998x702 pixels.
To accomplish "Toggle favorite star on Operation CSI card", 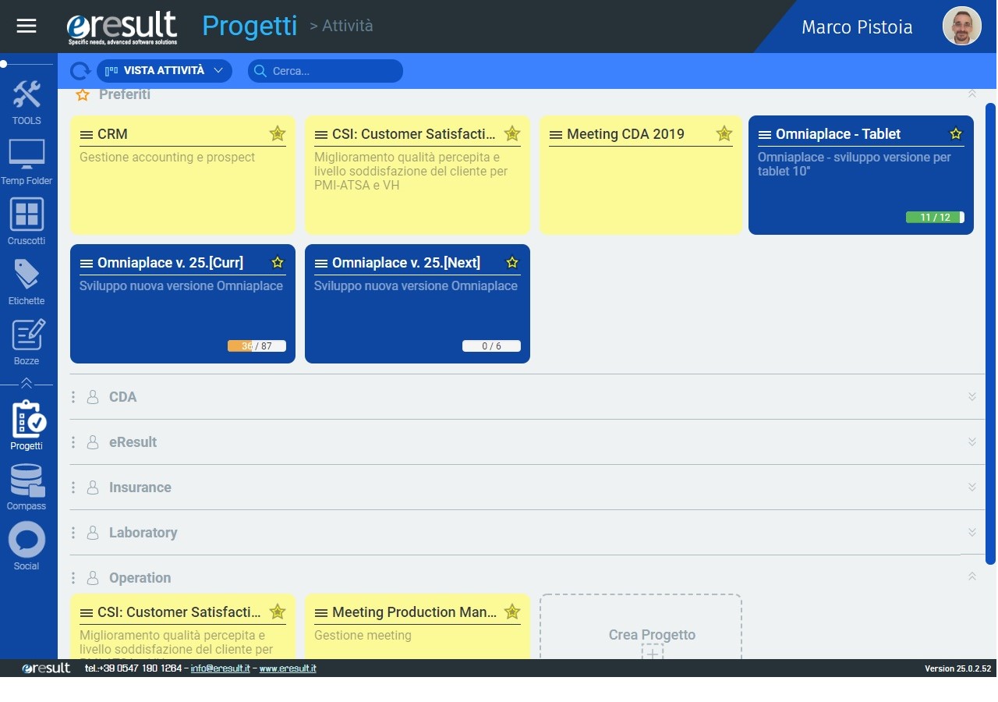I will pos(278,612).
